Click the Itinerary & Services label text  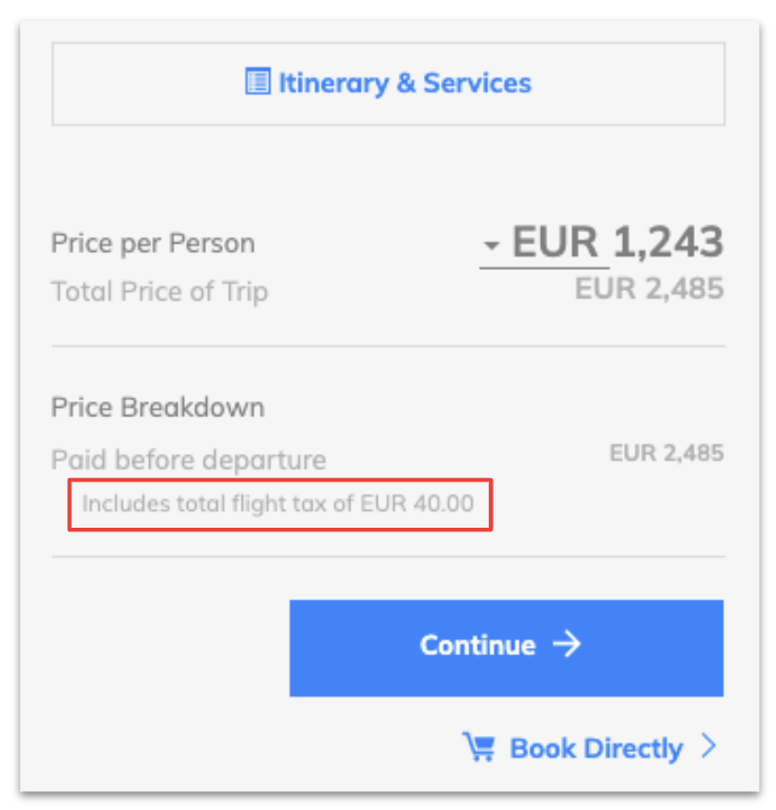click(405, 83)
